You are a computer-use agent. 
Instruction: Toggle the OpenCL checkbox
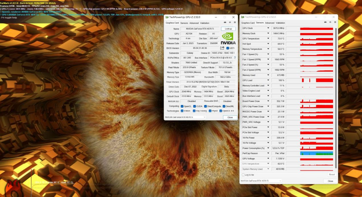[x=182, y=106]
